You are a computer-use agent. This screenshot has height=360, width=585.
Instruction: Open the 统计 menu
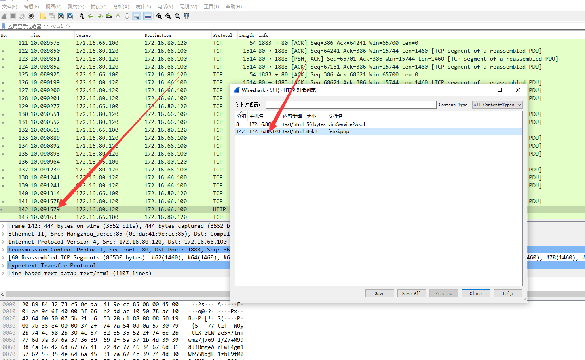pyautogui.click(x=143, y=6)
